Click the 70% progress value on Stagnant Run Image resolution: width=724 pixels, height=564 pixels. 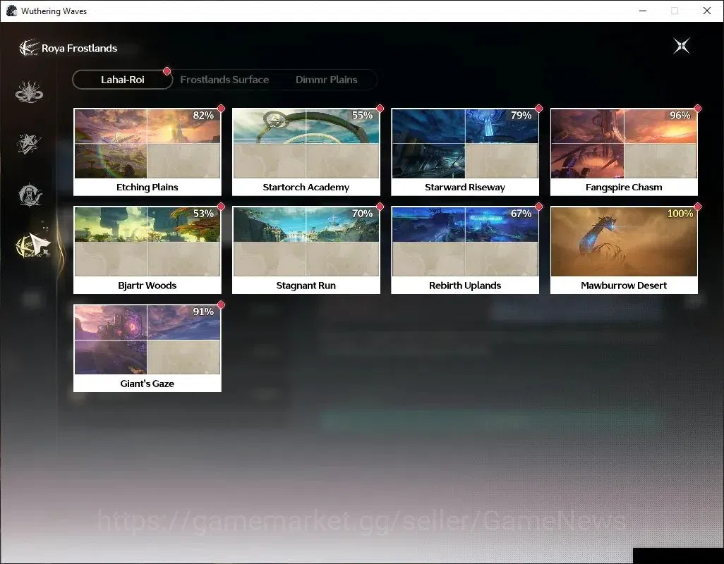tap(362, 214)
